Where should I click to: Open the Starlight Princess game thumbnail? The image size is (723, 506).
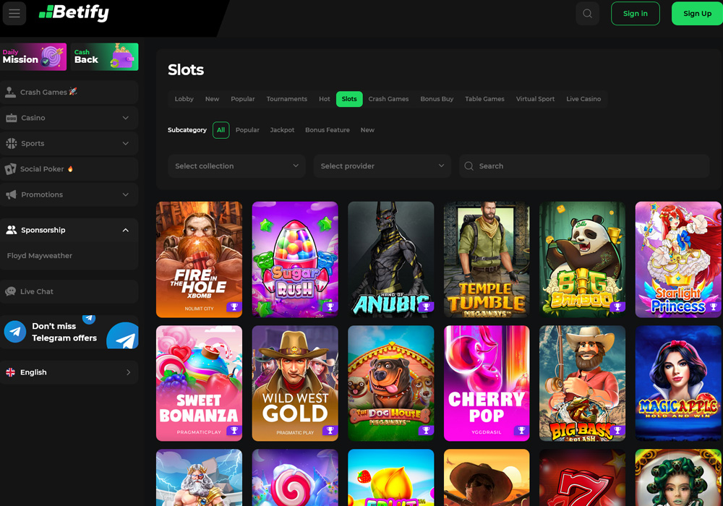click(x=678, y=260)
